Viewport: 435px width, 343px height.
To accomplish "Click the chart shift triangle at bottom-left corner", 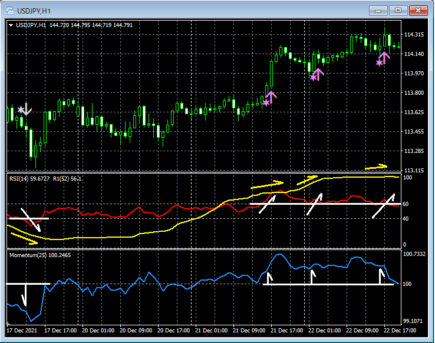I will pos(8,323).
